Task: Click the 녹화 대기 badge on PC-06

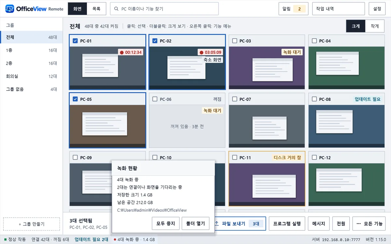Action: (x=212, y=111)
